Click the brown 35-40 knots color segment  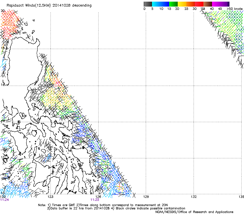coord(208,4)
